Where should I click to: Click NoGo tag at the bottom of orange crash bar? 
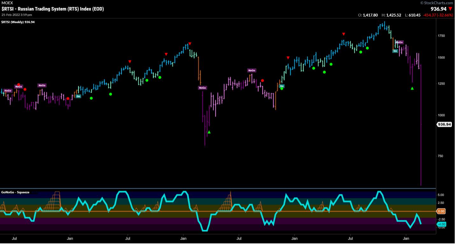(203, 88)
